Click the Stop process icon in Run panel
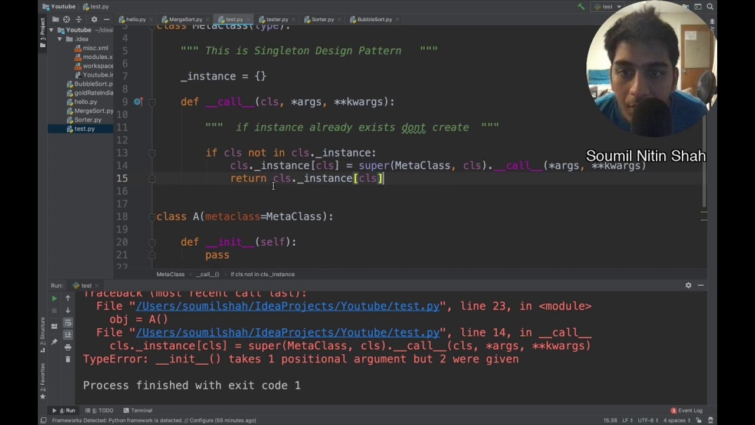Image resolution: width=755 pixels, height=425 pixels. click(x=54, y=310)
